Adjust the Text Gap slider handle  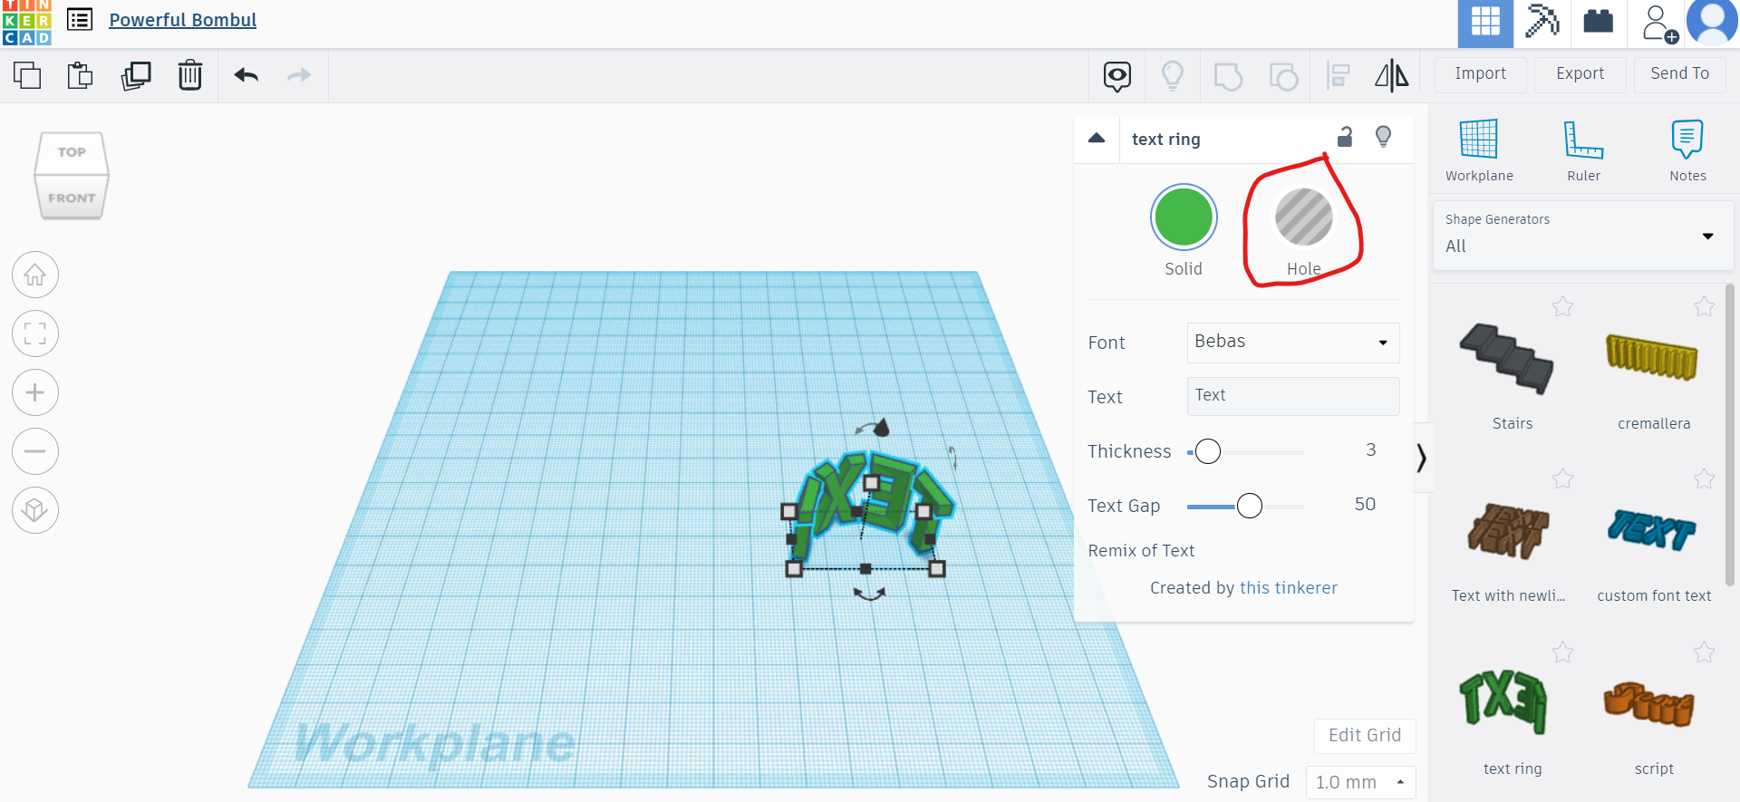coord(1250,506)
